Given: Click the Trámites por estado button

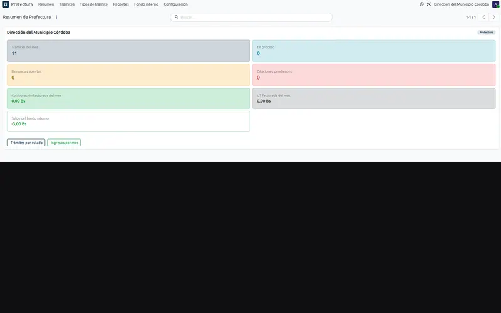Looking at the screenshot, I should click(x=26, y=143).
